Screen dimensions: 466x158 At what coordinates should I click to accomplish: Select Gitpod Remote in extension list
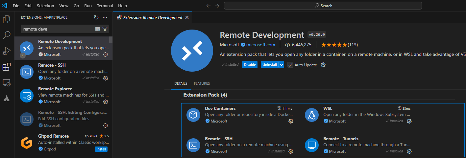click(63, 143)
